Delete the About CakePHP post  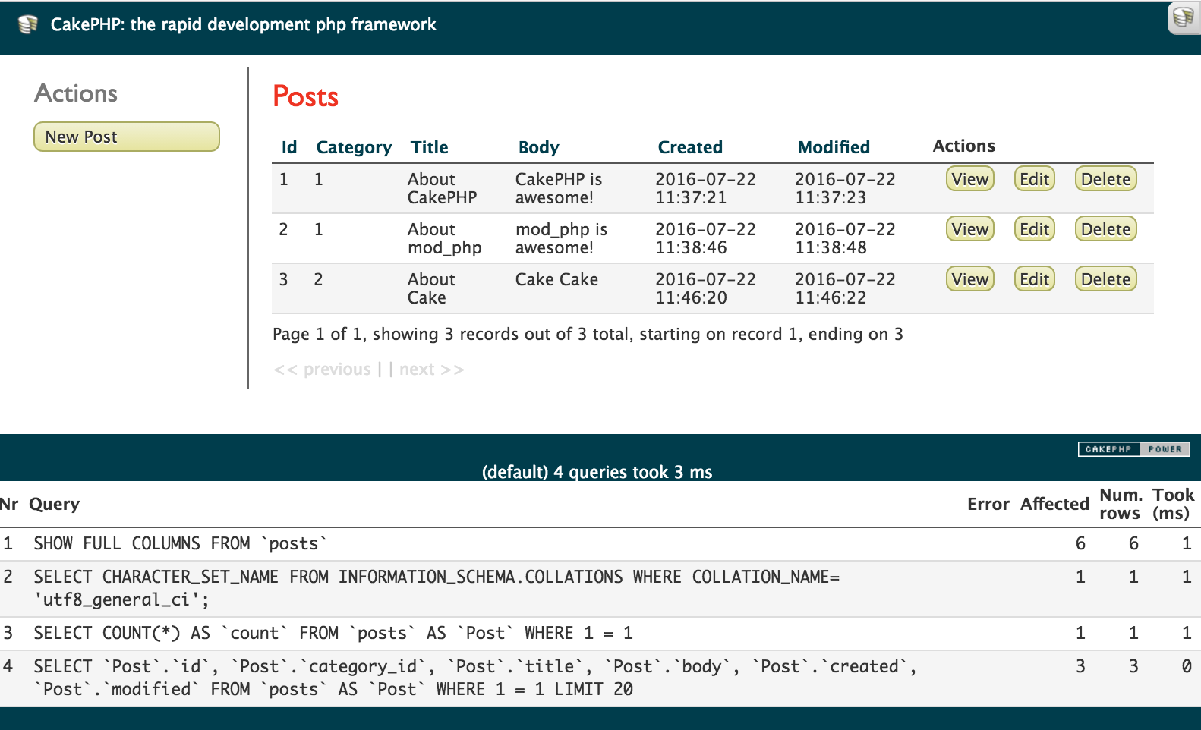pyautogui.click(x=1106, y=179)
